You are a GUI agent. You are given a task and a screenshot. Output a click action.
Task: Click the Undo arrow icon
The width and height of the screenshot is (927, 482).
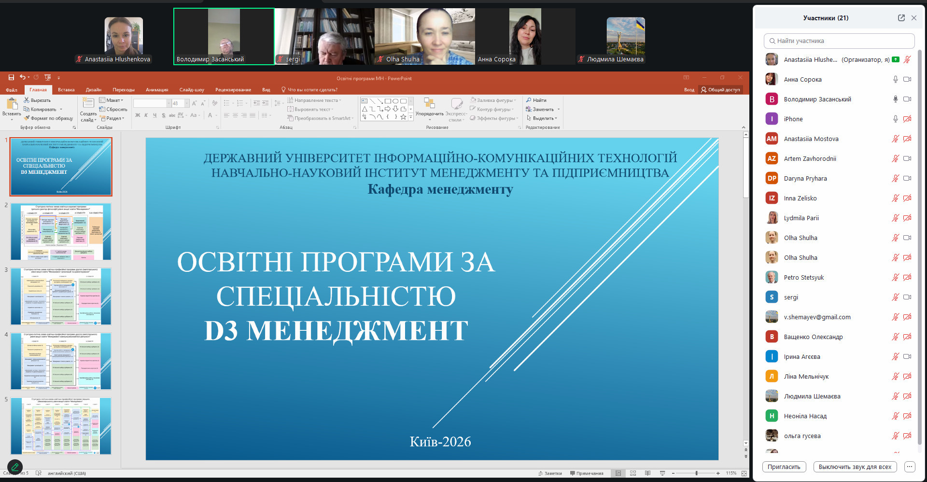22,77
